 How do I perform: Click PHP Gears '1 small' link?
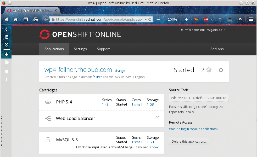[x=137, y=104]
